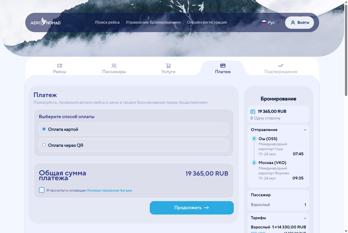Open Управление бронированием menu item
This screenshot has width=348, height=233.
(153, 22)
